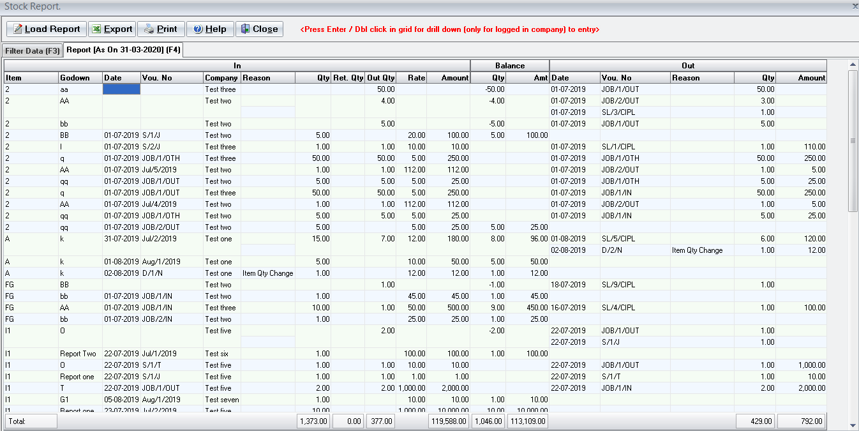Screen dimensions: 859x431
Task: Select the godown cell 'aa'
Action: pos(80,89)
